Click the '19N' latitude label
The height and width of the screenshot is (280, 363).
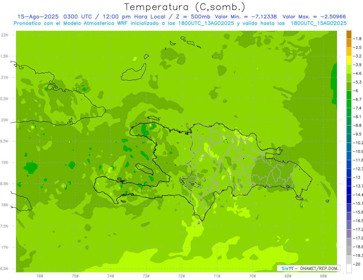click(5, 163)
